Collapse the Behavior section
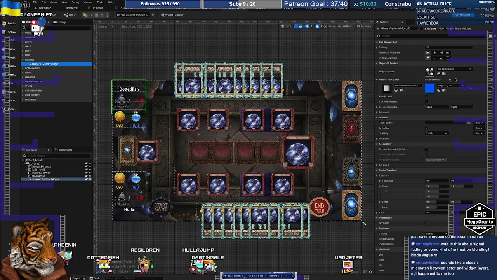 (377, 117)
